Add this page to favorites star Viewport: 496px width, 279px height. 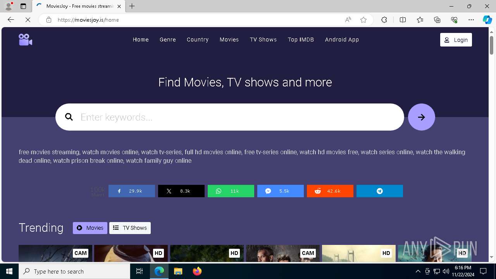point(363,20)
